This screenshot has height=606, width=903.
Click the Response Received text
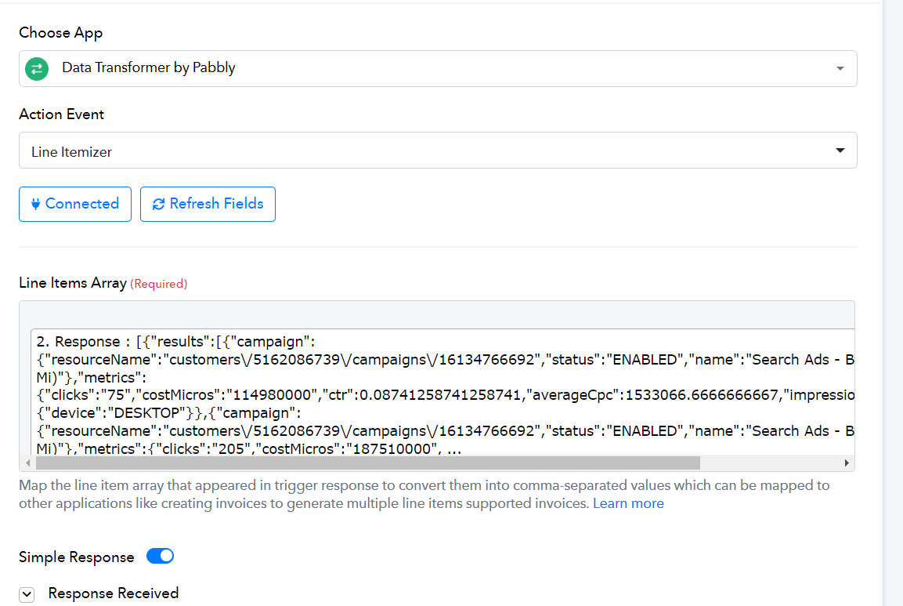(114, 593)
